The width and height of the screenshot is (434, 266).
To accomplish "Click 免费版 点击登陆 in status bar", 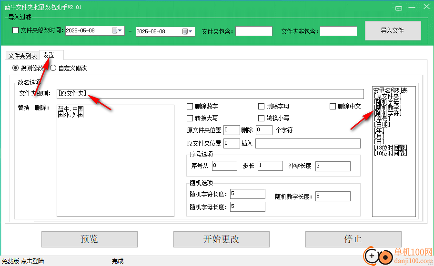I will [23, 261].
